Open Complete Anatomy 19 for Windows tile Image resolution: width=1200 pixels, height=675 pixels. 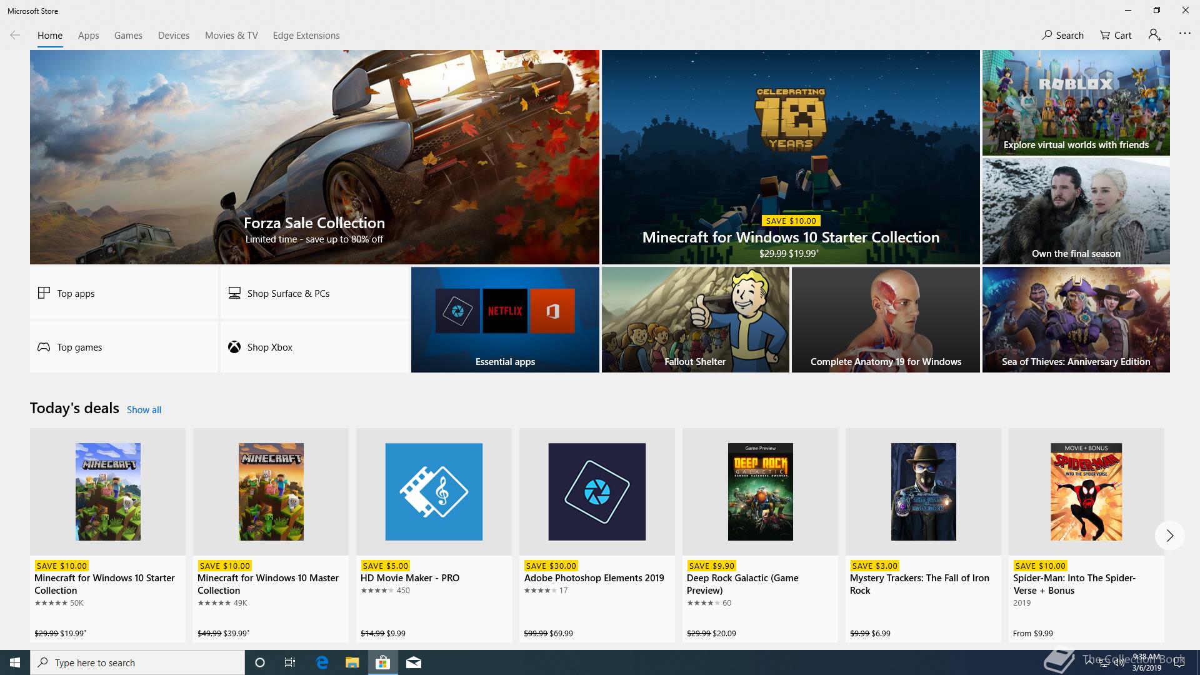click(x=886, y=320)
